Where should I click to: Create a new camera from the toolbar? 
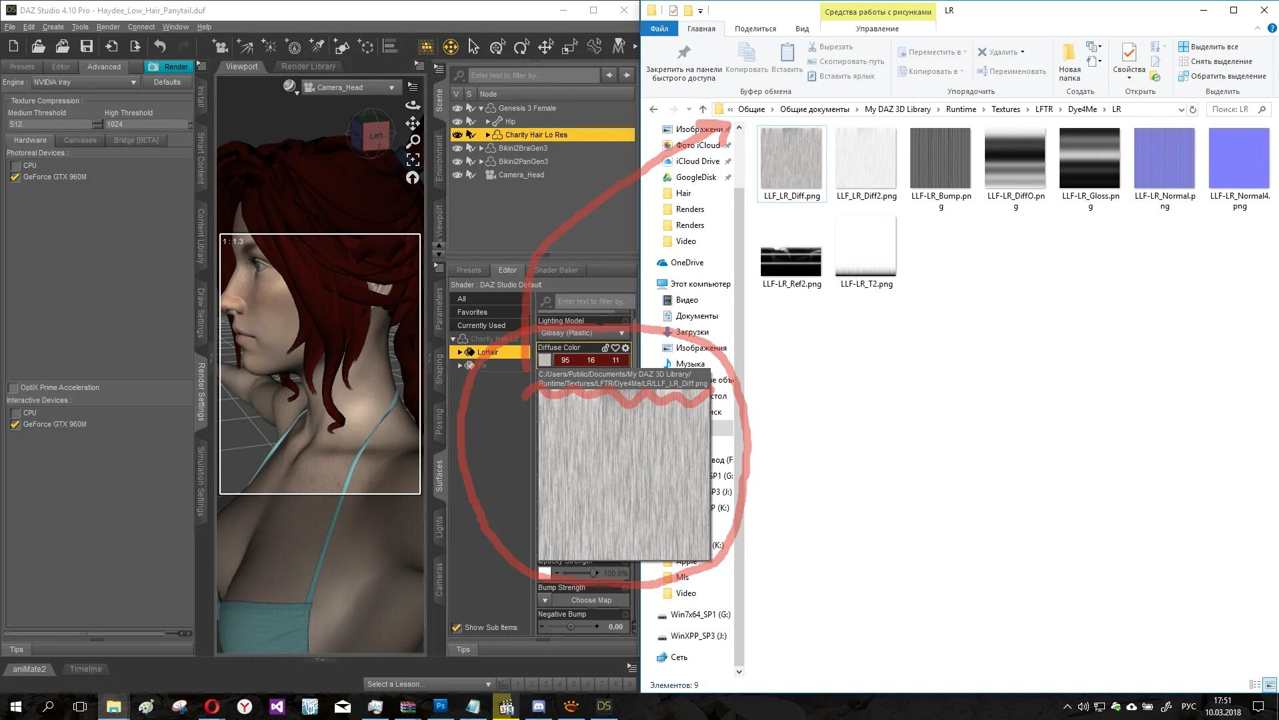(x=221, y=47)
